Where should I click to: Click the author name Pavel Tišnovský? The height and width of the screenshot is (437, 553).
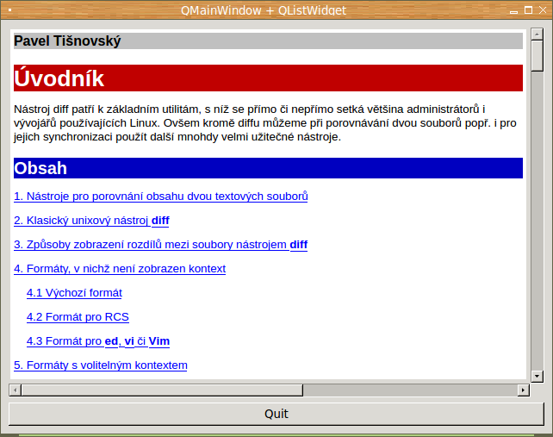[67, 41]
